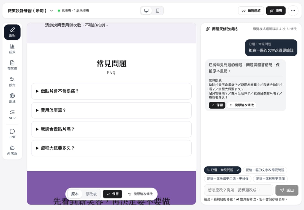Open the 設定 settings section

12,82
